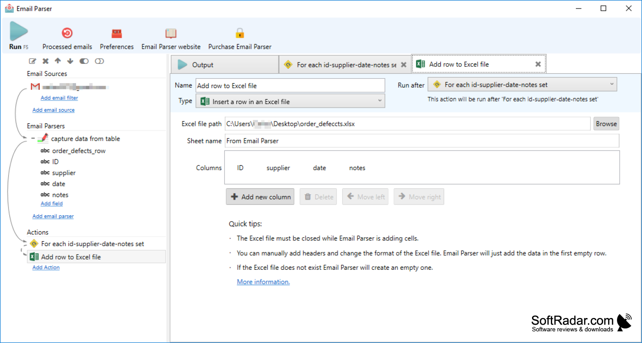Viewport: 642px width, 343px height.
Task: Open the Type dropdown
Action: (x=290, y=101)
